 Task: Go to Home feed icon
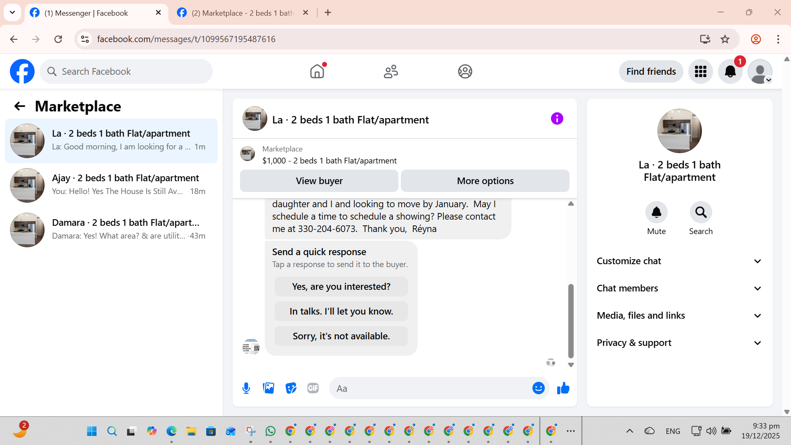(x=317, y=71)
